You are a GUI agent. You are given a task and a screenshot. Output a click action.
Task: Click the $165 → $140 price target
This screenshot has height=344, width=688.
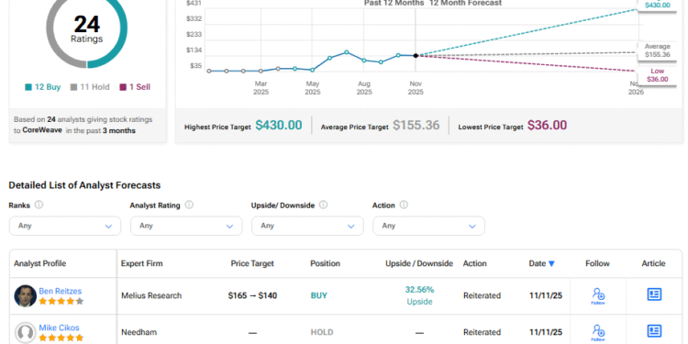(252, 295)
